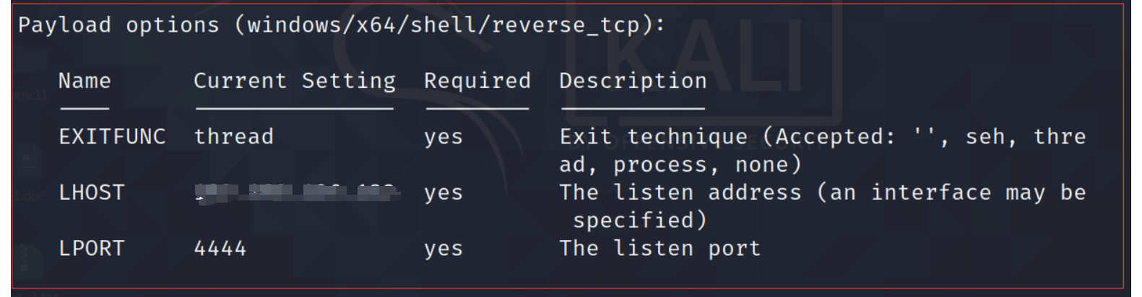
Task: Click the Description column header
Action: tap(633, 81)
